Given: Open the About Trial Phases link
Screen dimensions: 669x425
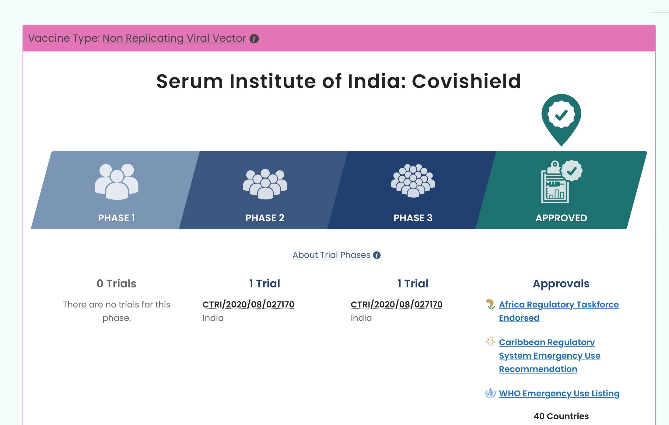Looking at the screenshot, I should click(331, 255).
